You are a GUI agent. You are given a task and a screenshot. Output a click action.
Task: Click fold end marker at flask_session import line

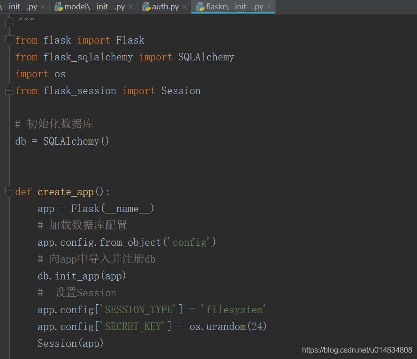[x=9, y=90]
